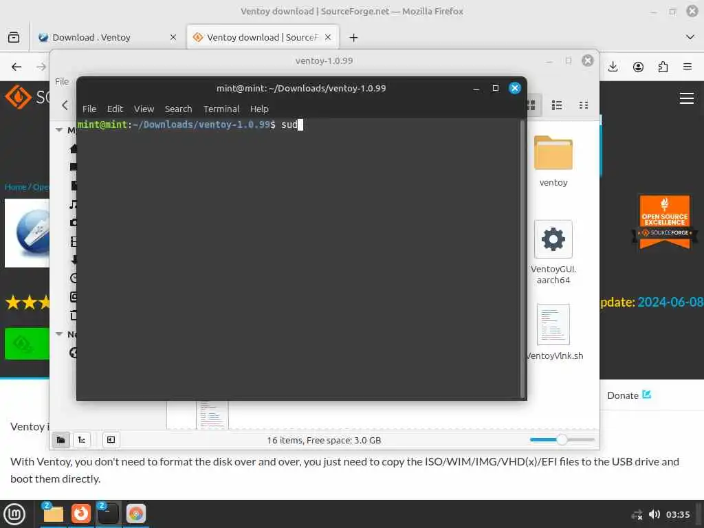Select the VentoyVlnk.sh script file
Screen dimensions: 704x528
tap(554, 332)
